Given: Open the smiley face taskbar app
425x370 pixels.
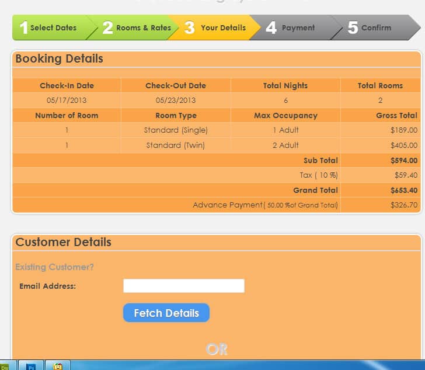Looking at the screenshot, I should [x=57, y=366].
